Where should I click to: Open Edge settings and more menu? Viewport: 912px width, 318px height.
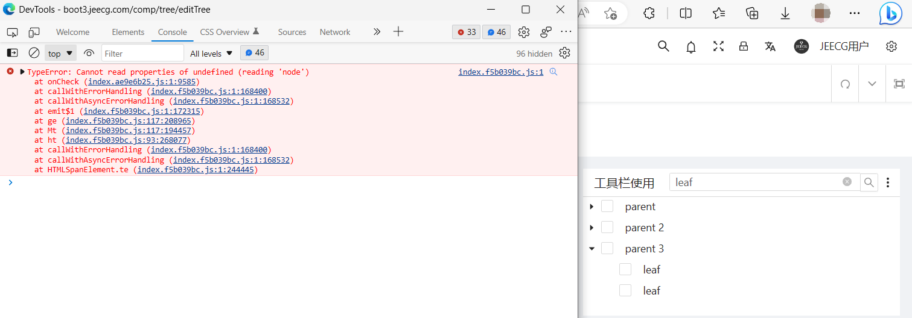click(x=855, y=13)
